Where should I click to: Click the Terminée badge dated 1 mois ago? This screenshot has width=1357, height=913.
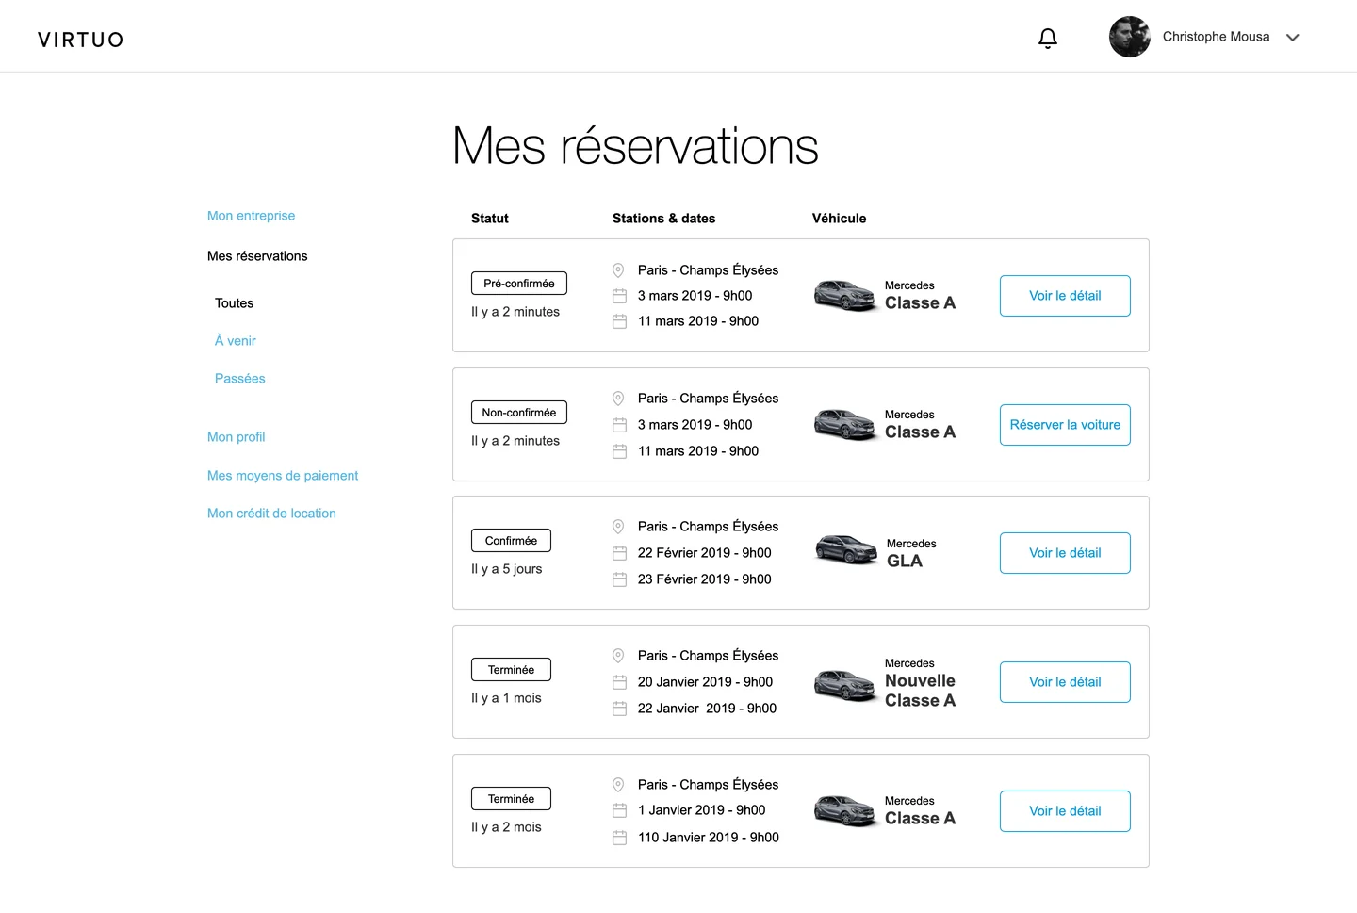[x=511, y=670]
